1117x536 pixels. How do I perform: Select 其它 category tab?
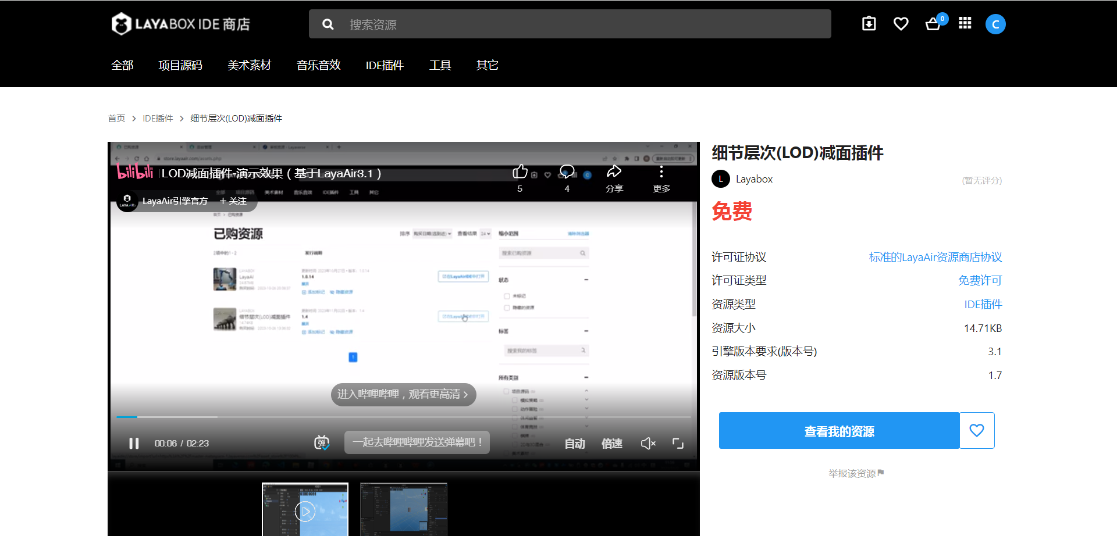(488, 65)
